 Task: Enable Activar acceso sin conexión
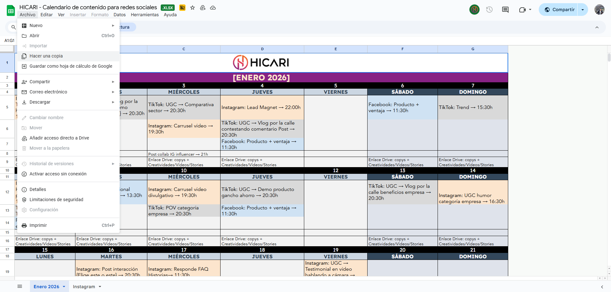(x=58, y=174)
